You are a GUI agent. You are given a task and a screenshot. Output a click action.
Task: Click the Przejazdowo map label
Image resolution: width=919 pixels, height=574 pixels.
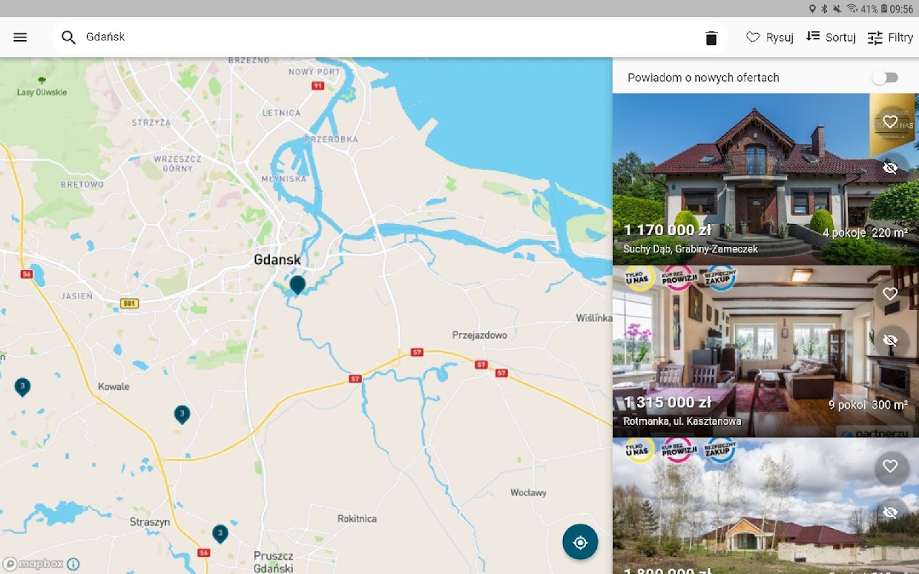(x=480, y=335)
